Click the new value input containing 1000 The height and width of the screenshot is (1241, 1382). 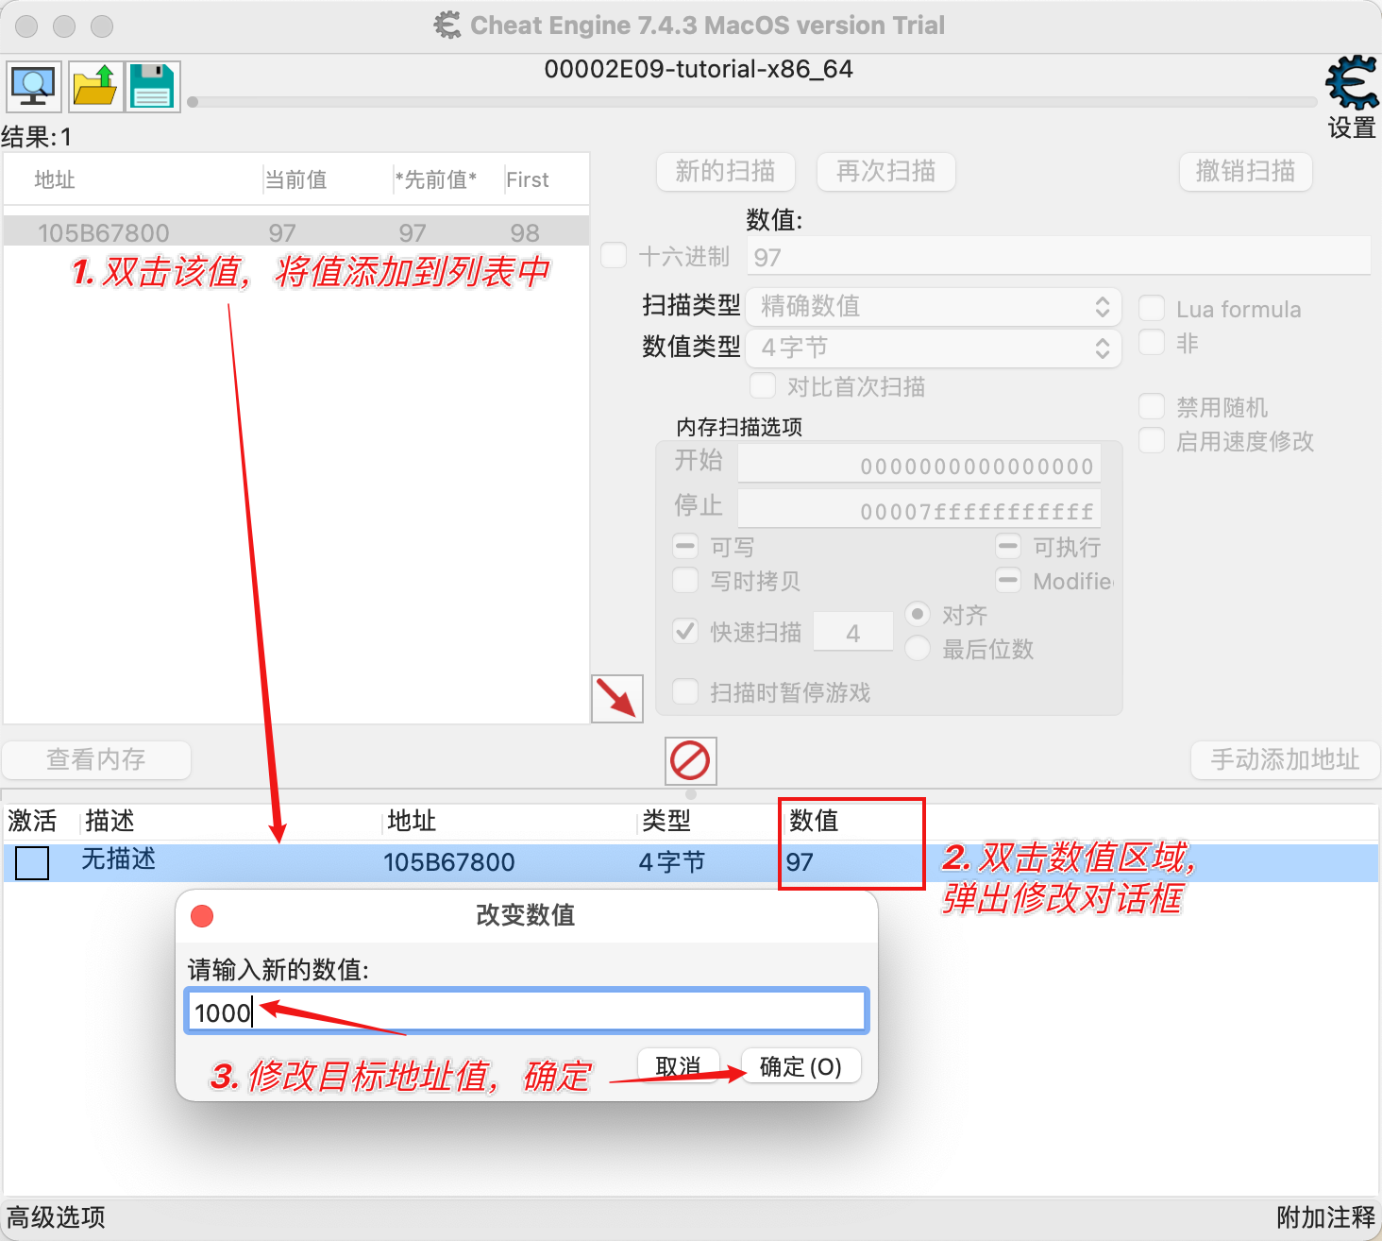pyautogui.click(x=526, y=1011)
